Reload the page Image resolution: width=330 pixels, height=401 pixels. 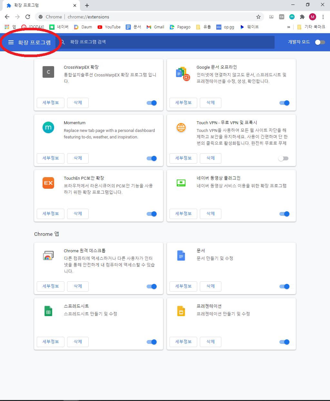click(28, 17)
